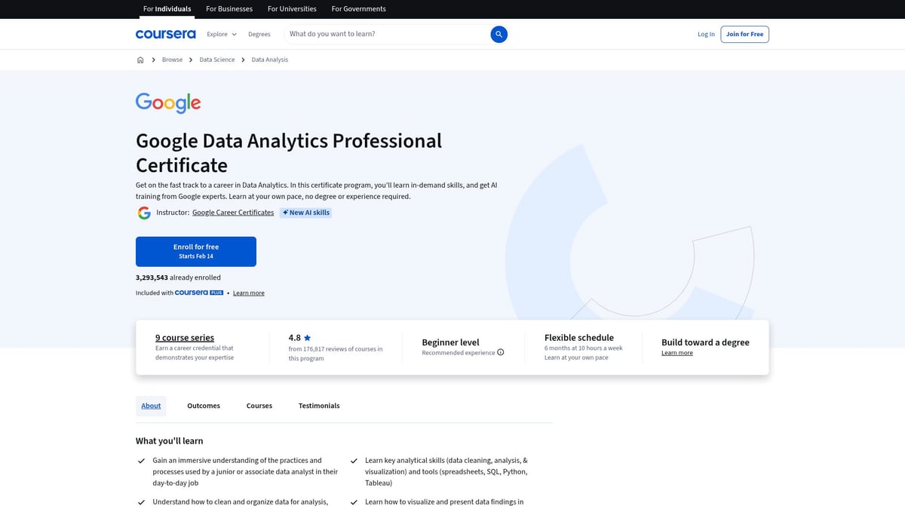Click the Enroll for free button
The image size is (905, 509).
pos(196,251)
